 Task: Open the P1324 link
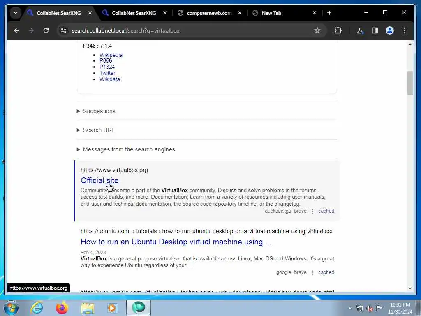click(x=107, y=67)
